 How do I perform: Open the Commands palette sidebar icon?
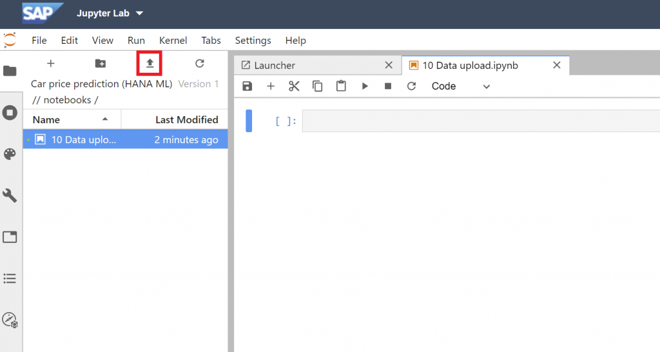10,153
